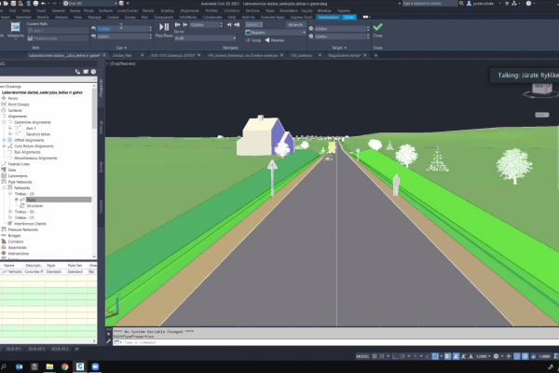Screen dimensions: 559x373
Task: Click the Undo icon in quick access toolbar
Action: tap(43, 4)
